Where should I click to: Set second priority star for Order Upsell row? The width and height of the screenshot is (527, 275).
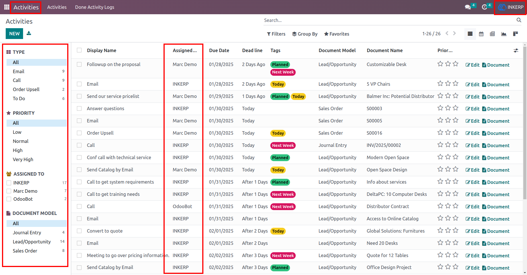[448, 132]
